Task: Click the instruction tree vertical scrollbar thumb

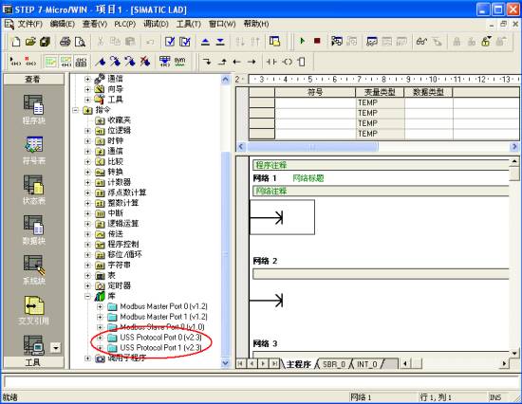Action: coord(225,254)
